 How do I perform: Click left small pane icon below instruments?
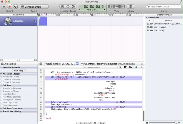coord(1,60)
